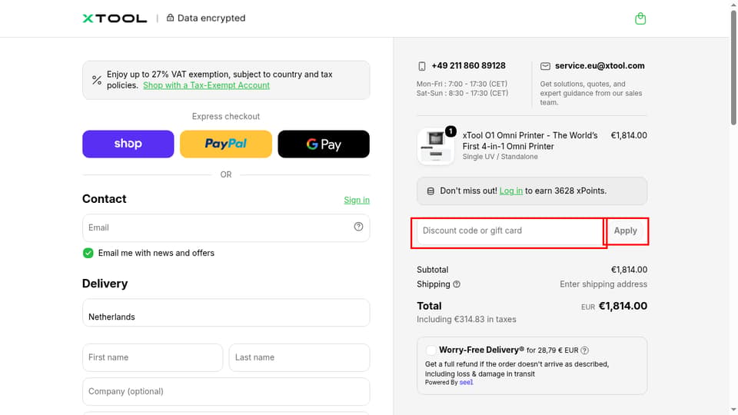Click the Email field help question icon

click(358, 227)
